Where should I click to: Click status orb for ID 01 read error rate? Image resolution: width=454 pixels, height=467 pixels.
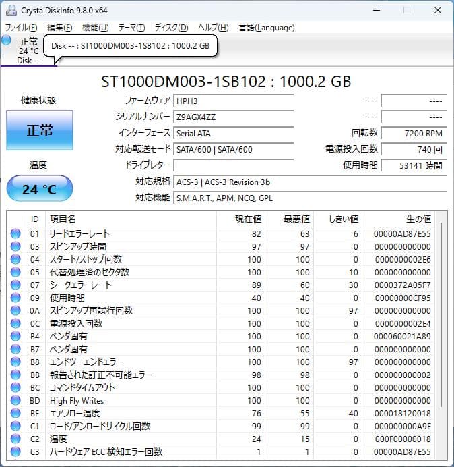pos(15,233)
